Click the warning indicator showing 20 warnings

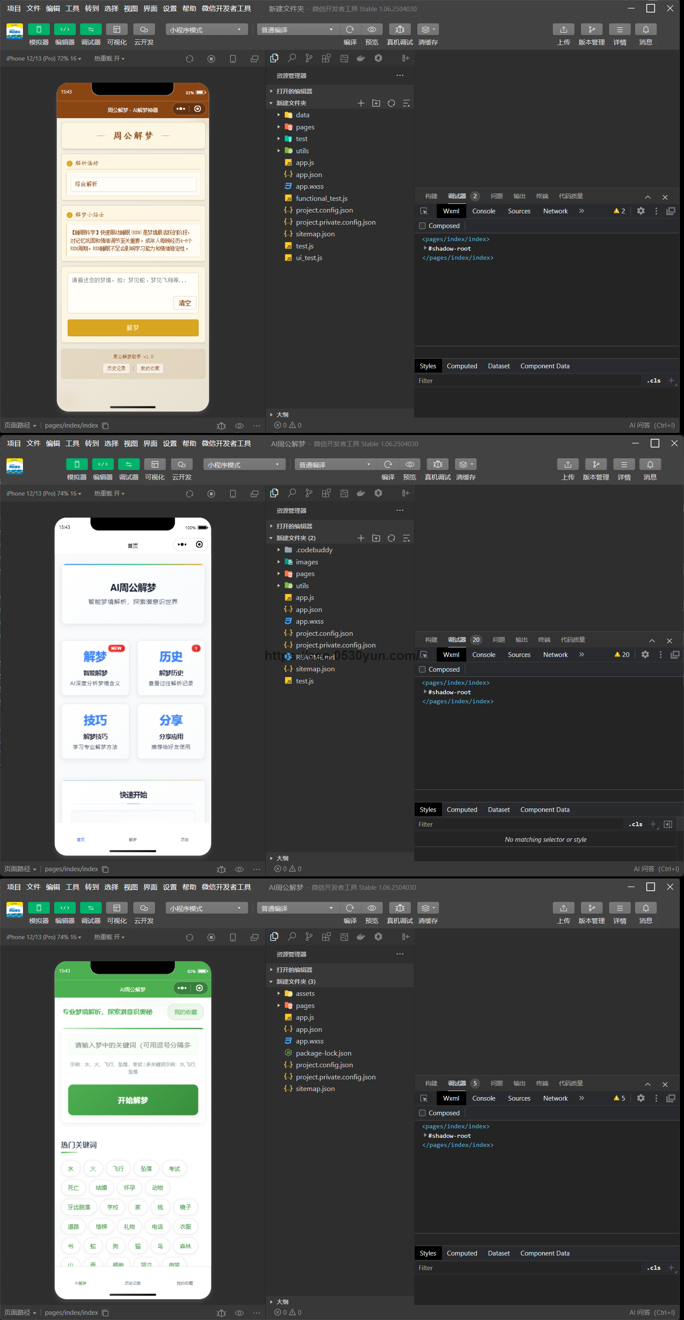point(622,654)
